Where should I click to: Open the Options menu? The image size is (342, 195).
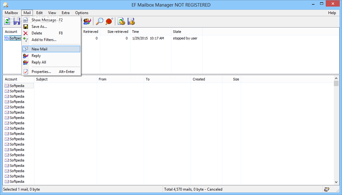82,13
